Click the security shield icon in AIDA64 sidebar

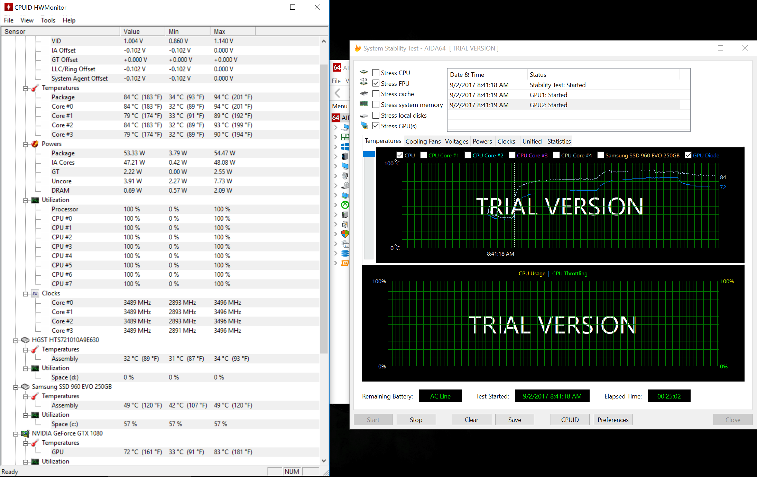pyautogui.click(x=345, y=234)
